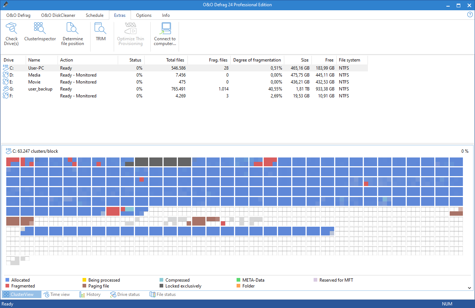The width and height of the screenshot is (475, 308).
Task: Show the History view
Action: click(x=90, y=294)
